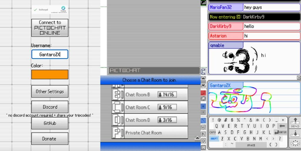
Task: Select the eraser tool
Action: point(203,99)
